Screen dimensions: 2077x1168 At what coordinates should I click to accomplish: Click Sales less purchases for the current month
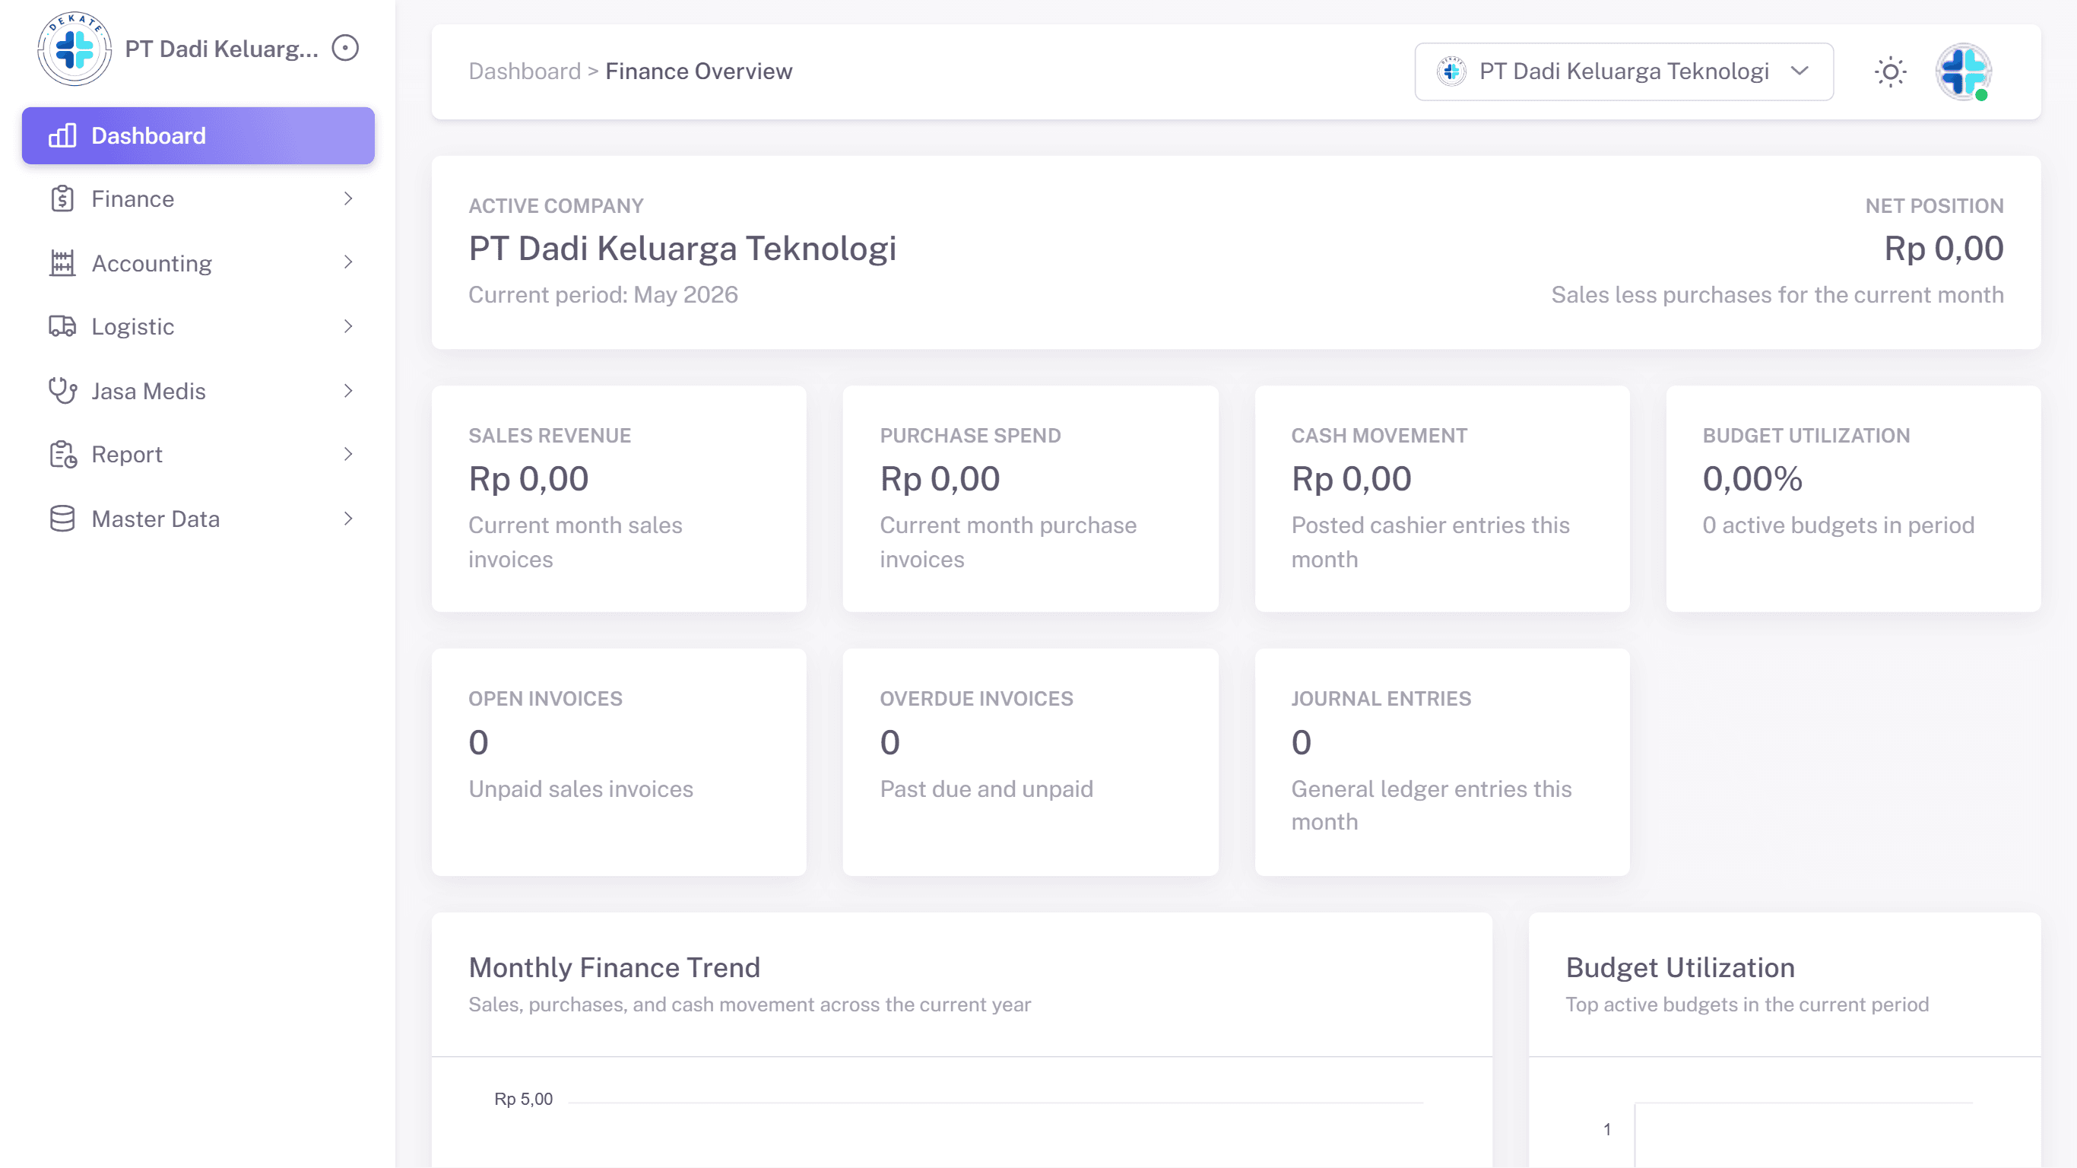click(x=1777, y=295)
